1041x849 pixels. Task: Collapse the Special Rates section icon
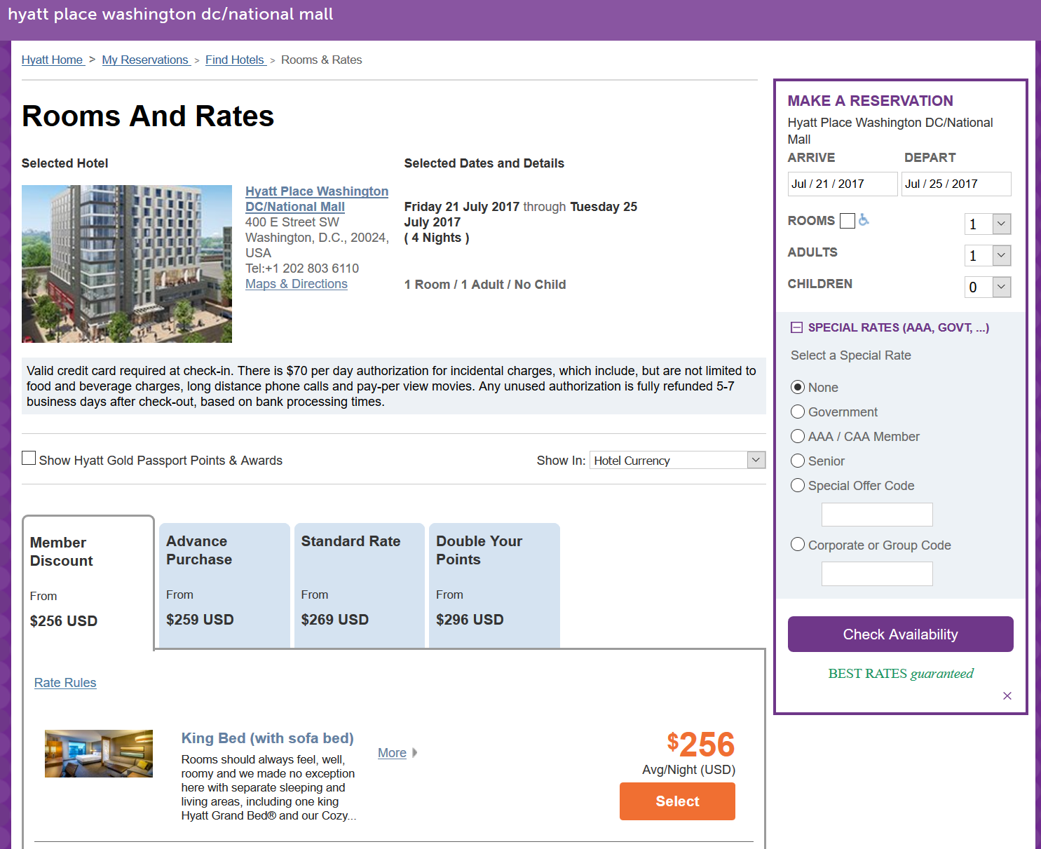tap(796, 327)
